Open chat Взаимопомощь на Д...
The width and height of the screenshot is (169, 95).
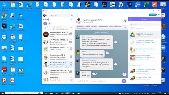click(58, 34)
